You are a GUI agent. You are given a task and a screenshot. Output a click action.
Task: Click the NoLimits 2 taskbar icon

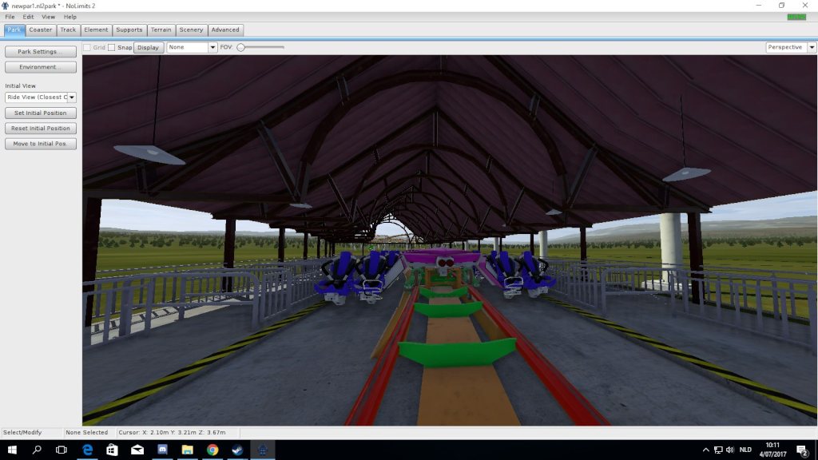click(262, 450)
